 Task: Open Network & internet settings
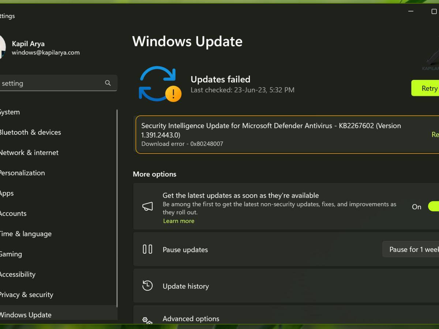point(29,153)
